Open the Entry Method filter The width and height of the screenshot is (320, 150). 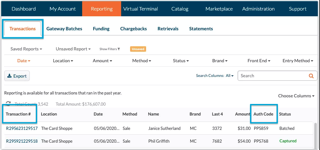(x=297, y=61)
